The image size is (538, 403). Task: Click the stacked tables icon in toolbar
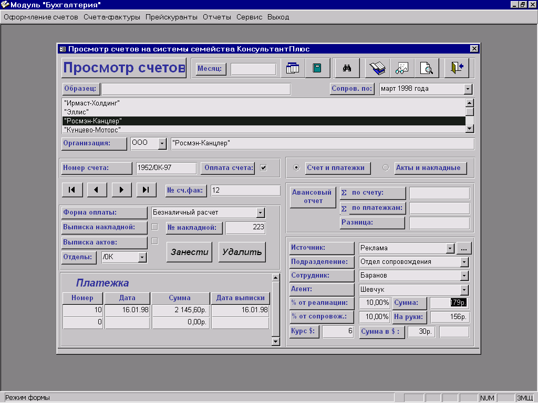click(x=292, y=68)
